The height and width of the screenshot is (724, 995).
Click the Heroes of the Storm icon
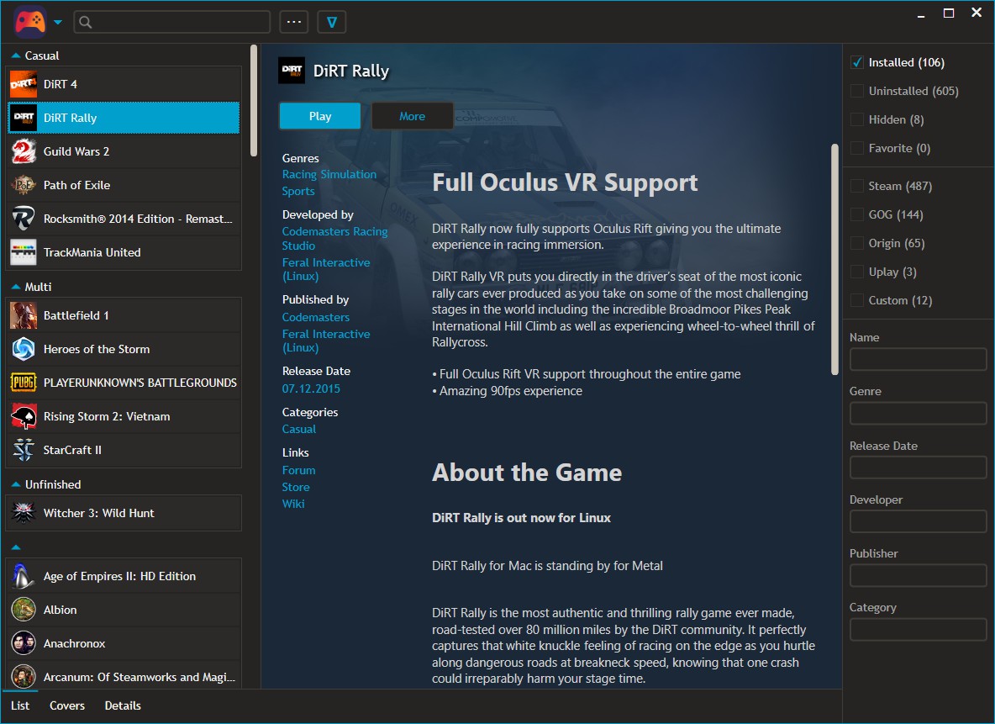pyautogui.click(x=24, y=349)
